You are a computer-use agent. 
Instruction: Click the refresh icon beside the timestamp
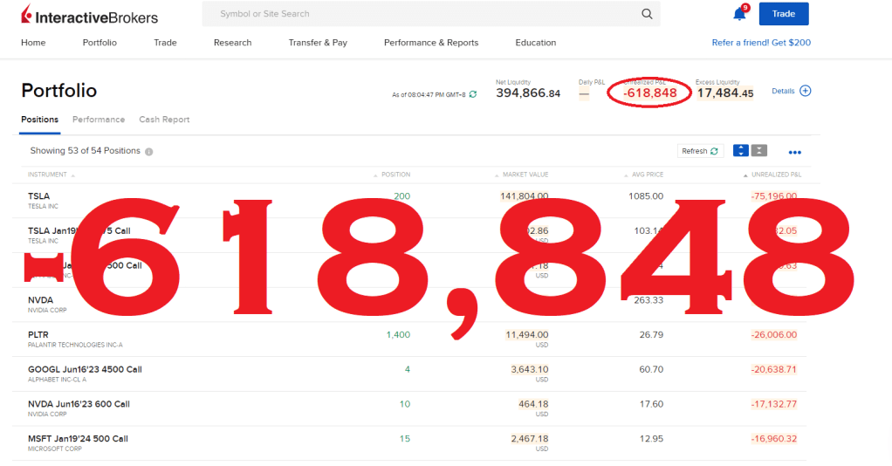click(x=473, y=94)
